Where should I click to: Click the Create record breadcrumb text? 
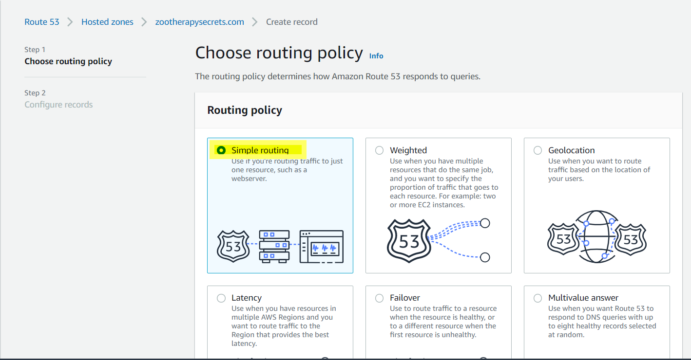[x=292, y=22]
